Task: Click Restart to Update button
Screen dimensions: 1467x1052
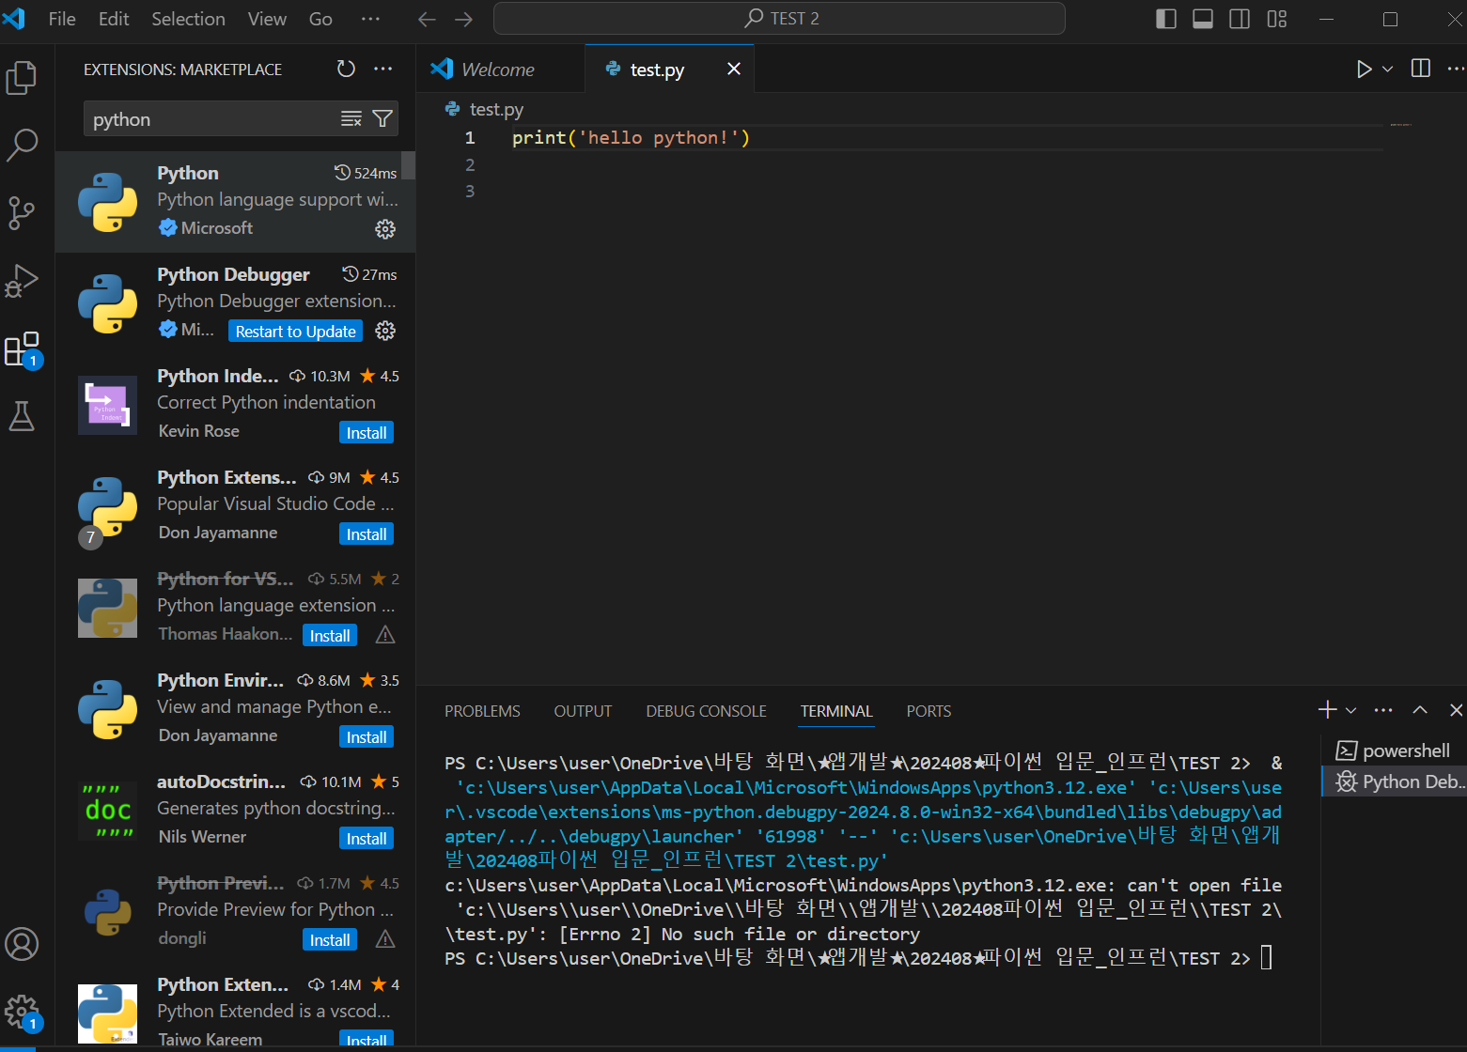Action: point(295,331)
